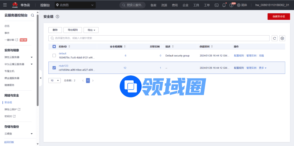Toggle the select-all checkbox in the table header
Image resolution: width=294 pixels, height=146 pixels.
(x=54, y=46)
